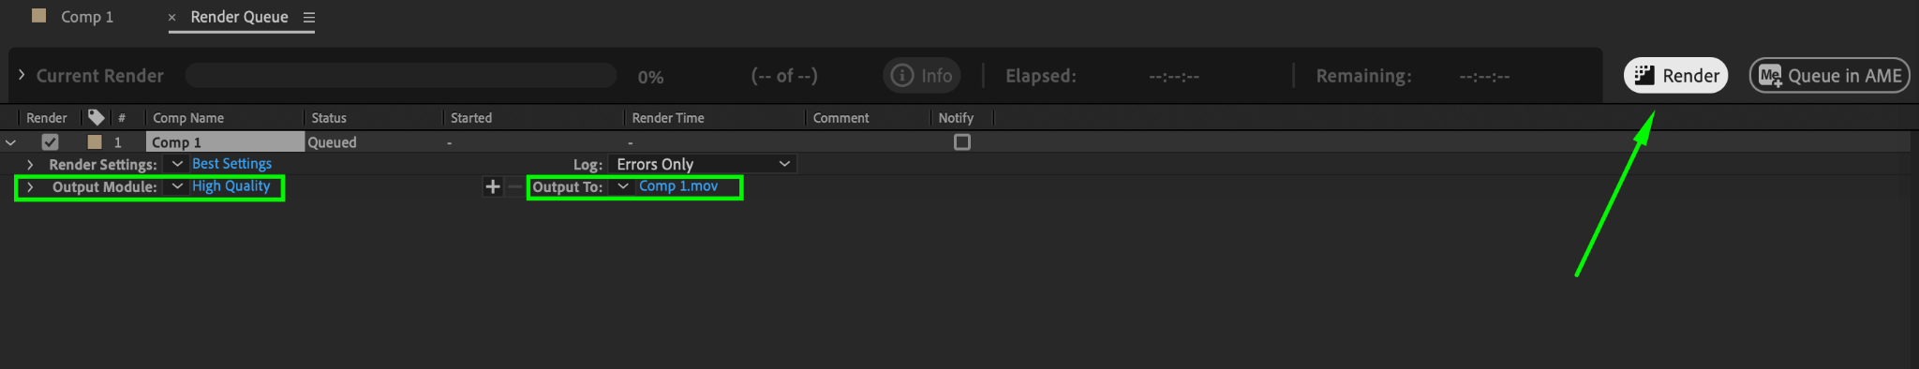The image size is (1919, 369).
Task: Expand Render Settings details
Action: (30, 164)
